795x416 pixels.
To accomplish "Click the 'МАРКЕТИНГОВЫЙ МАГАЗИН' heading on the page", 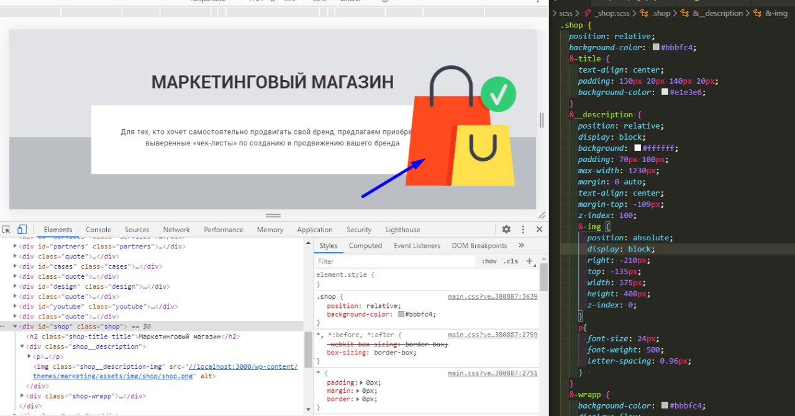I will [273, 82].
